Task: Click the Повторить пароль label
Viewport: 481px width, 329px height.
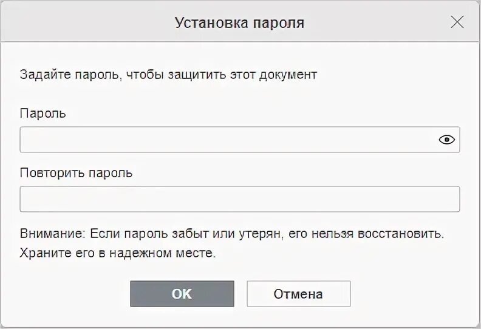Action: tap(76, 173)
